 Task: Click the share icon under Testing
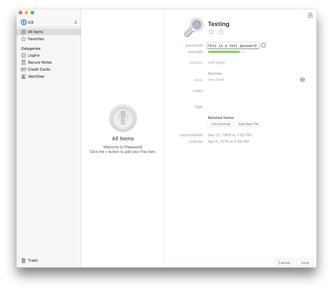(221, 32)
